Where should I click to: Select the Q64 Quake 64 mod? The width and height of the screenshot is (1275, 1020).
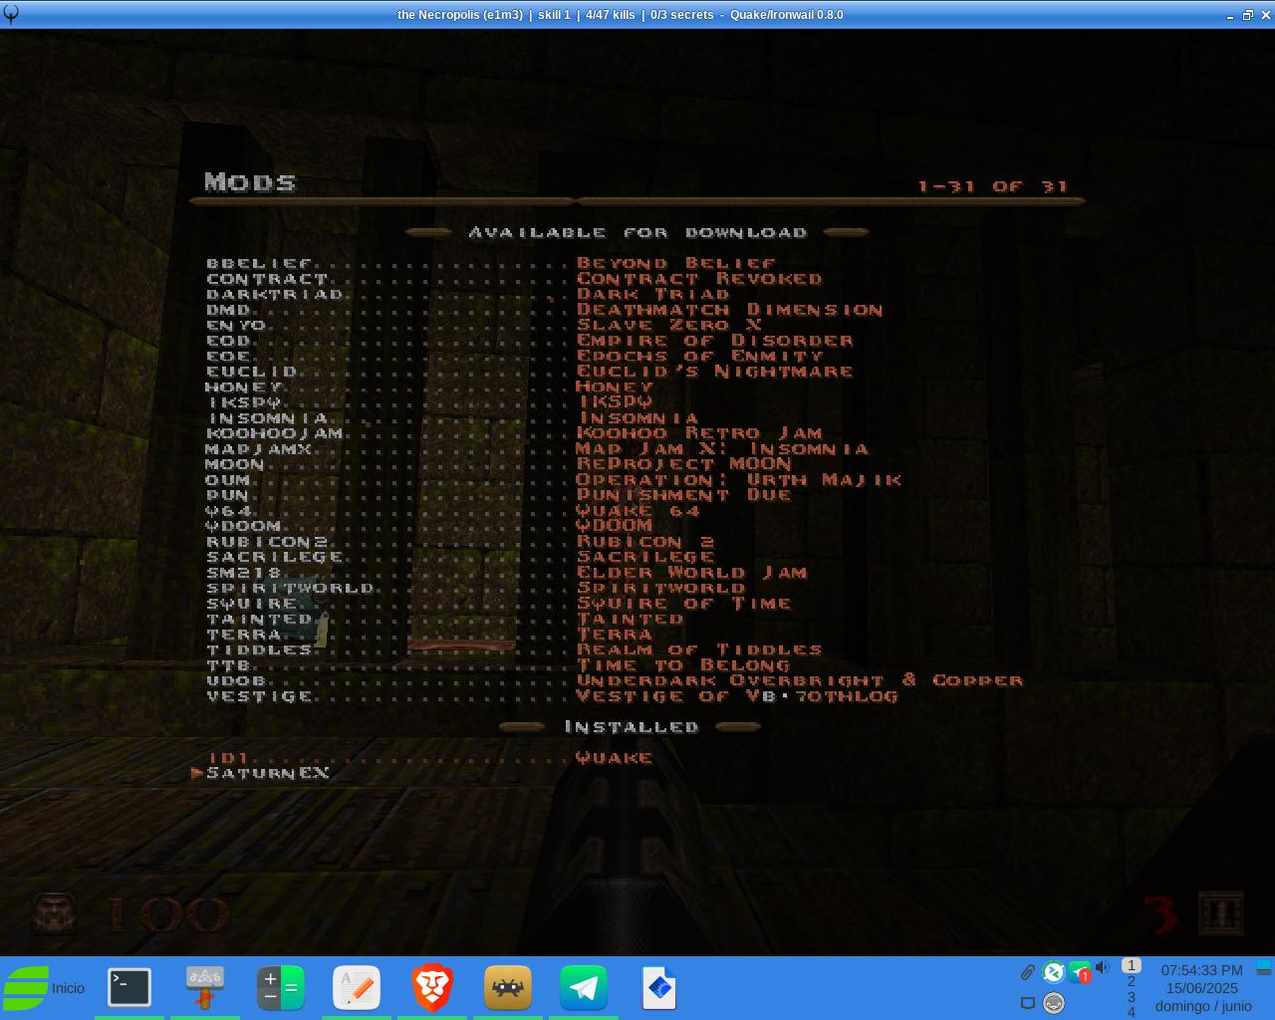[x=453, y=511]
